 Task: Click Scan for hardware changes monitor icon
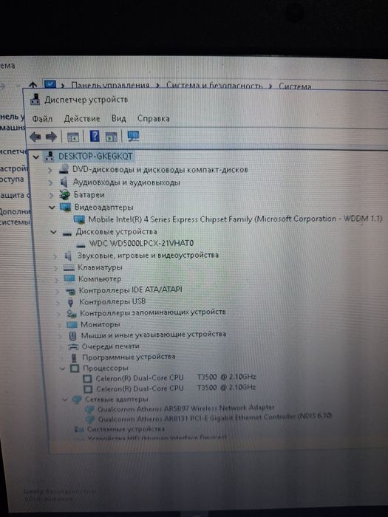click(133, 136)
